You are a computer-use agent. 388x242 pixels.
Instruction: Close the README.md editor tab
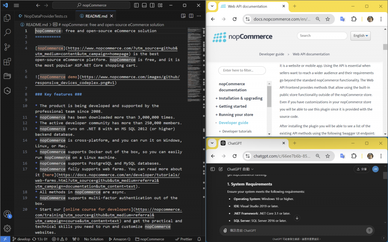coord(112,16)
